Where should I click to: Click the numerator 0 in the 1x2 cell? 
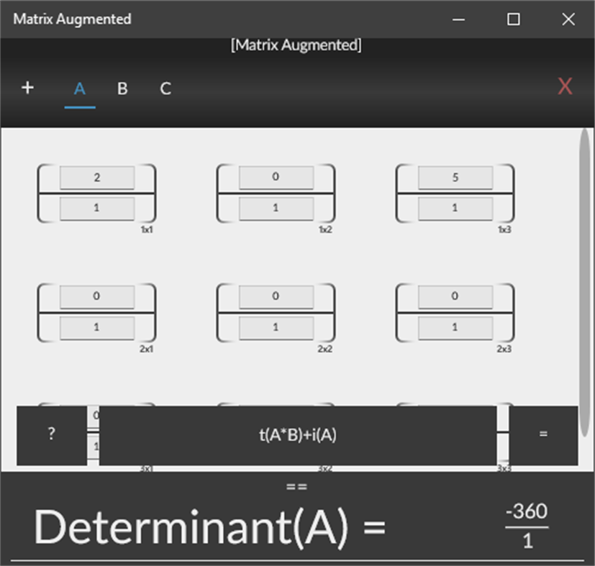pyautogui.click(x=276, y=177)
